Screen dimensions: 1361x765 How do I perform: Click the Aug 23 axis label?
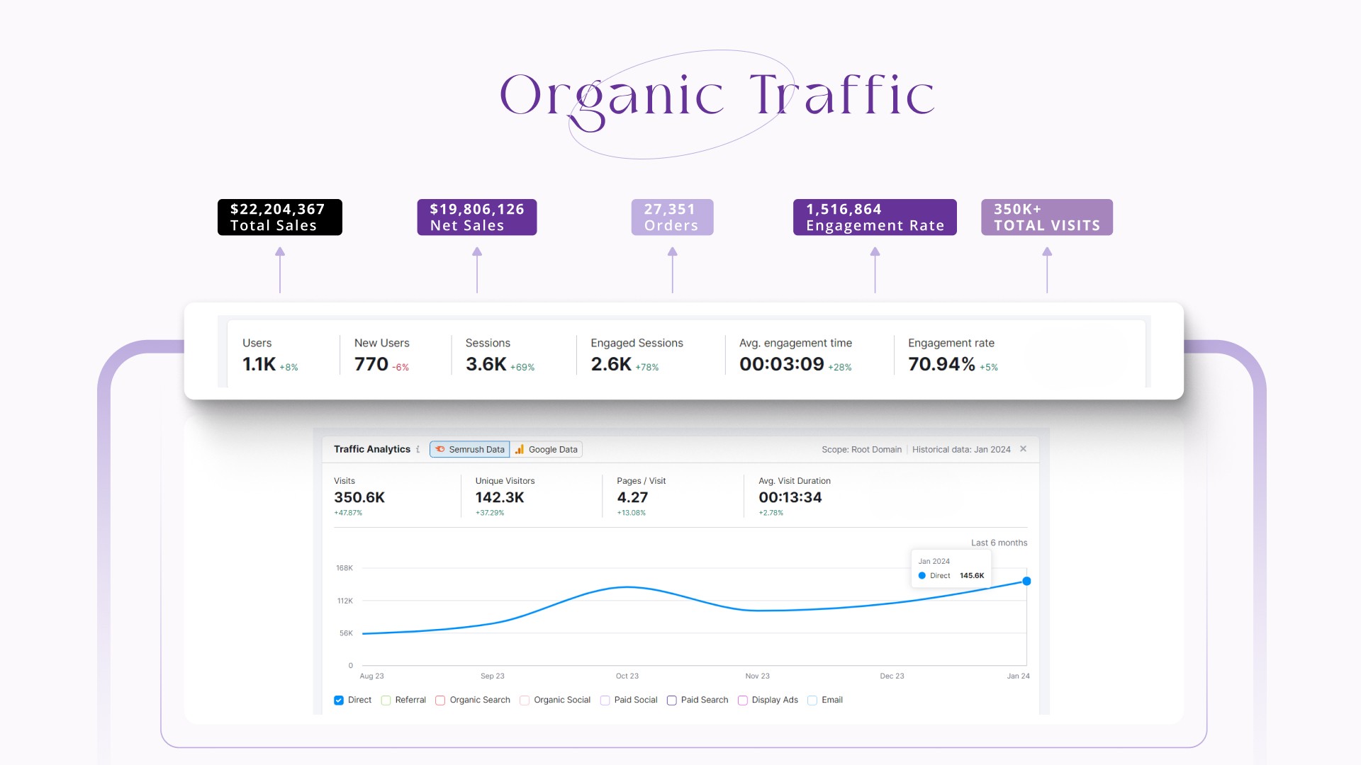pyautogui.click(x=371, y=676)
